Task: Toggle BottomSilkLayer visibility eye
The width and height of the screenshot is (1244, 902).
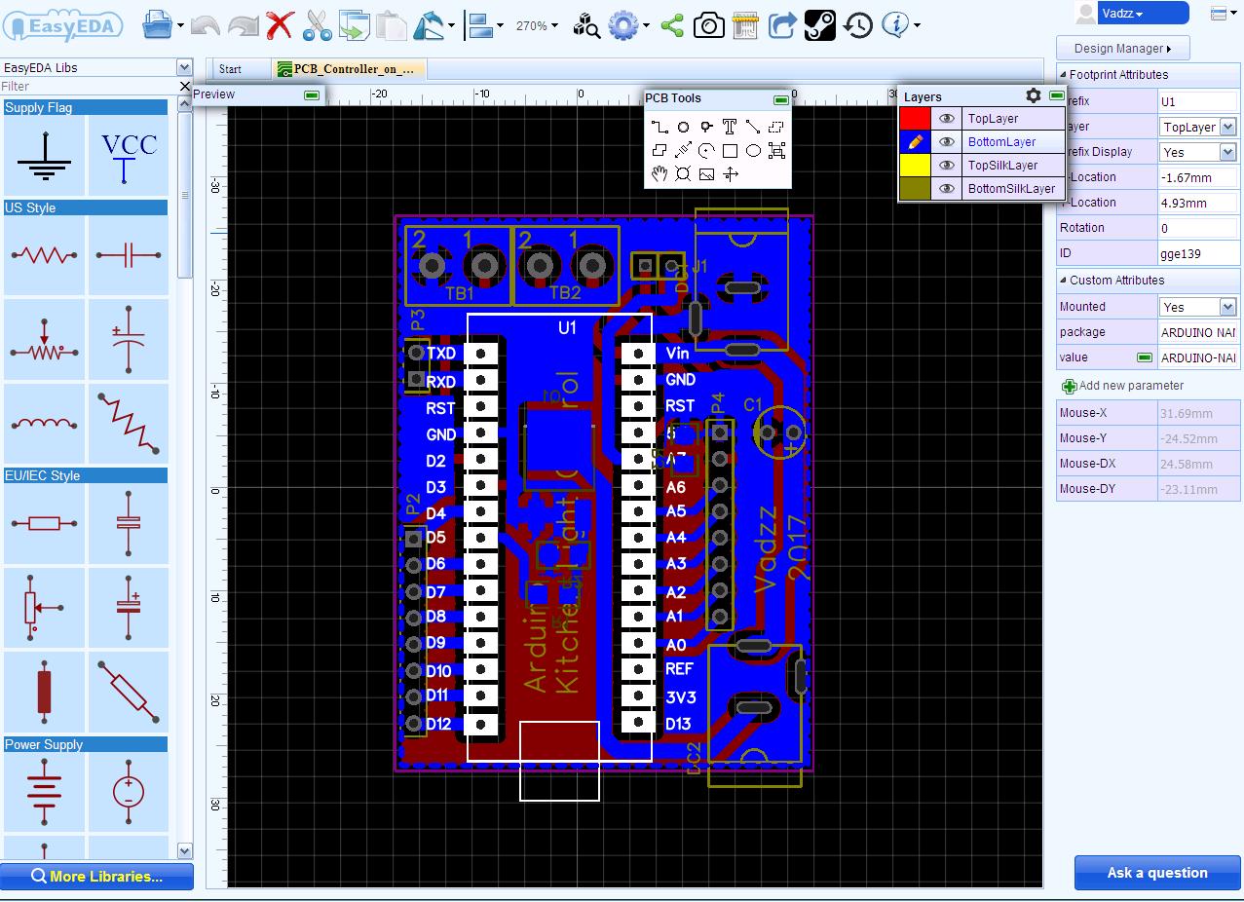Action: tap(946, 188)
